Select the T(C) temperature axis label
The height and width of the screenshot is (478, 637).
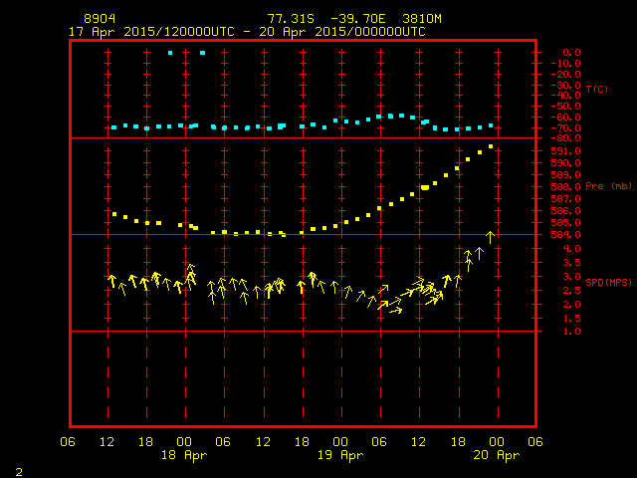[597, 89]
